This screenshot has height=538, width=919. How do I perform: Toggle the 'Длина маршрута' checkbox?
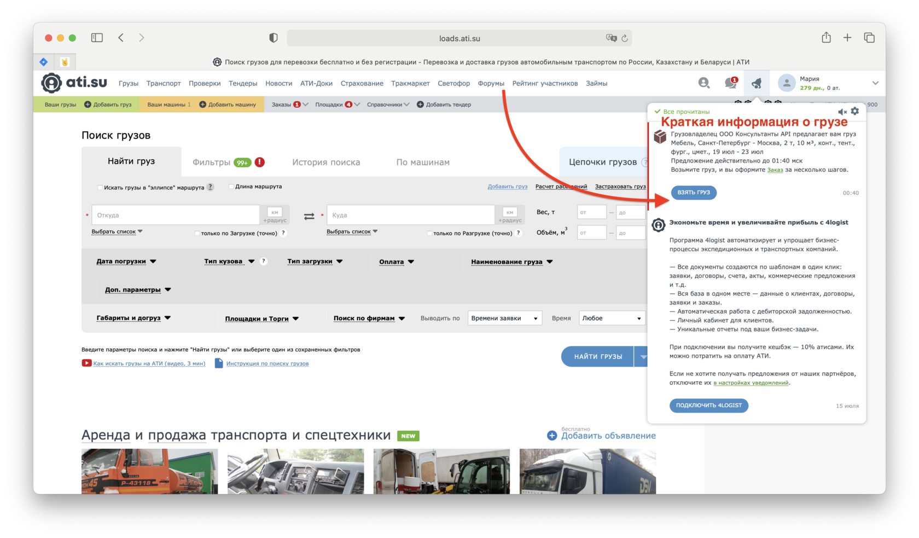coord(231,187)
